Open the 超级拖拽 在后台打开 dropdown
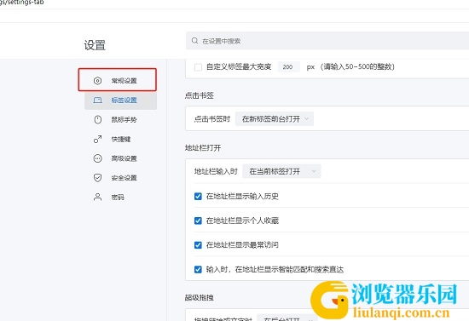This screenshot has height=321, width=469. point(287,318)
